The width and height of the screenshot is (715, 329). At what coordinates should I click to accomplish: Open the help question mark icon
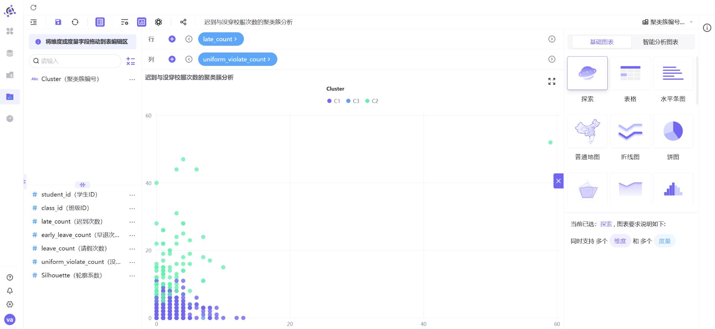point(10,277)
